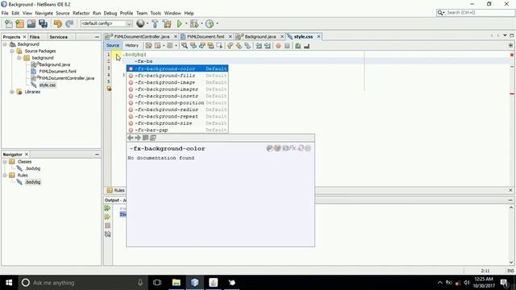Viewport: 516px width, 290px height.
Task: Select -fx-background-radius completion item
Action: [177, 110]
